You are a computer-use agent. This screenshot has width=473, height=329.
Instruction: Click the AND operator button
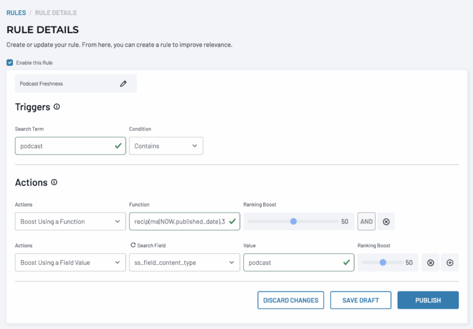tap(366, 221)
